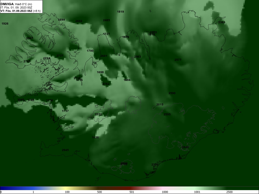Click the 1698 height label
This screenshot has width=259, height=194.
pos(100,72)
